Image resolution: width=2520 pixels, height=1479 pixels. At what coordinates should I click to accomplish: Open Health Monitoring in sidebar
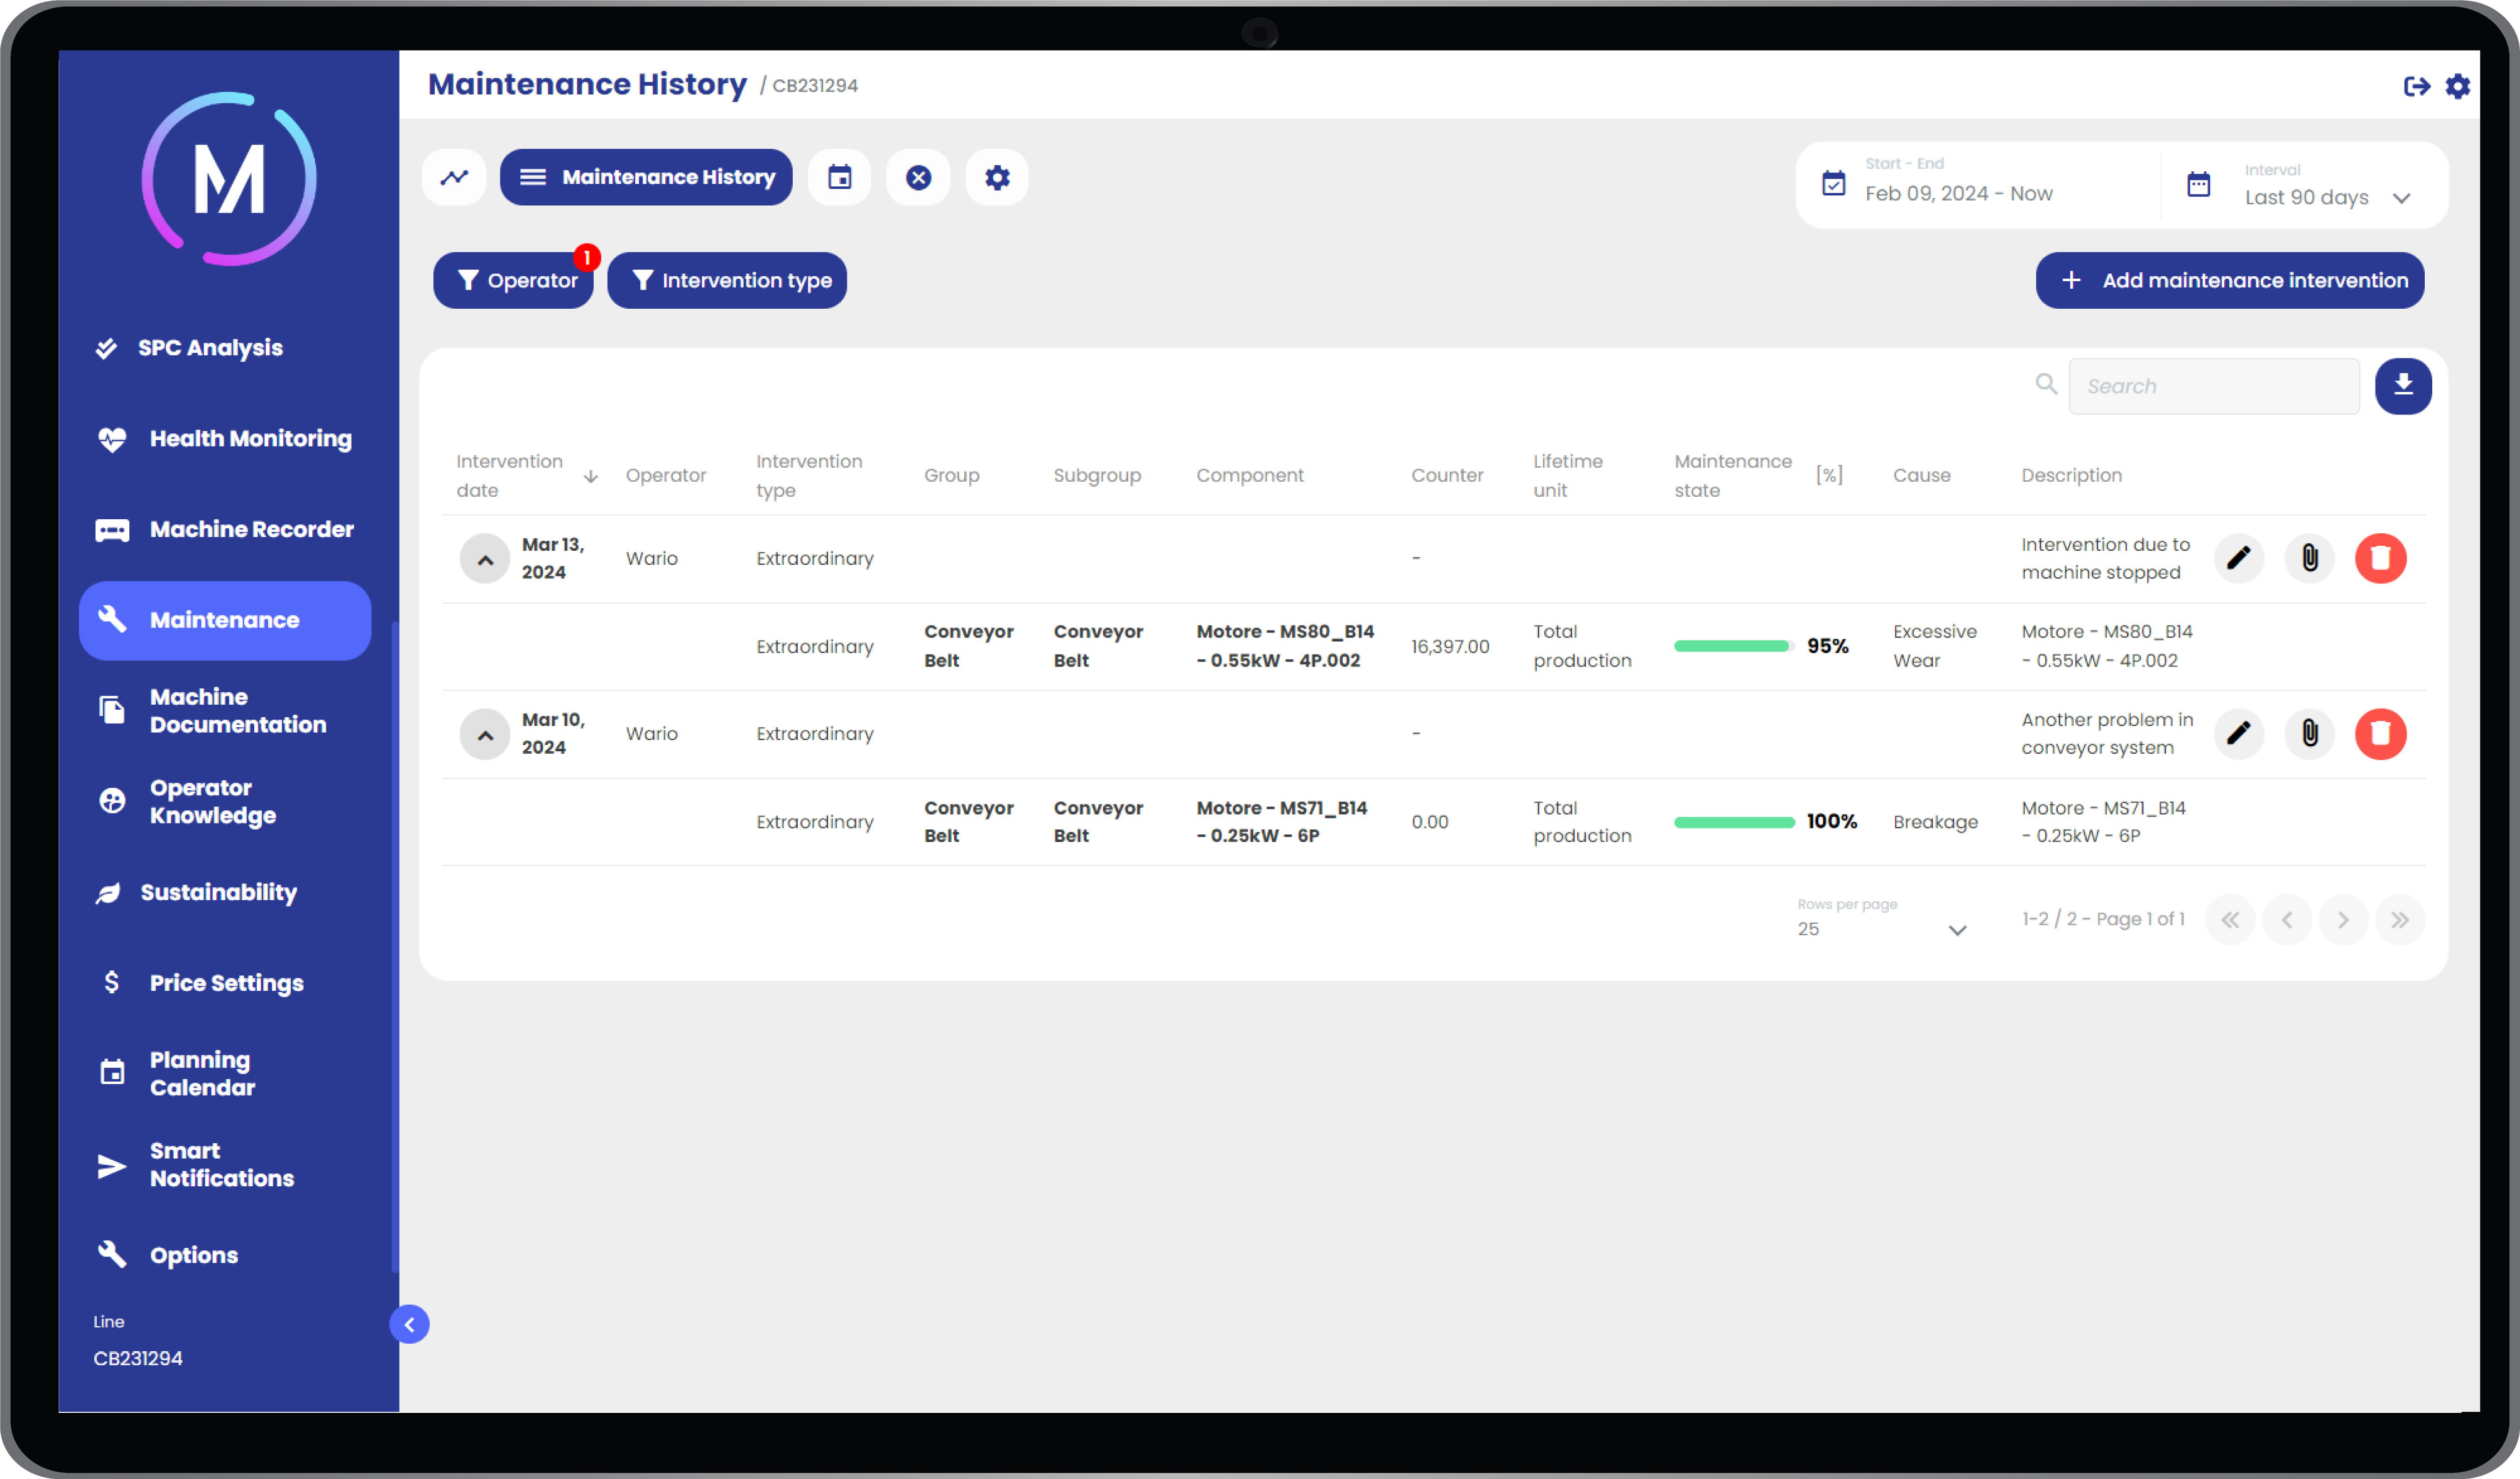click(225, 439)
